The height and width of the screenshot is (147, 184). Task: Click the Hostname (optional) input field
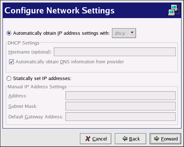pyautogui.click(x=115, y=52)
